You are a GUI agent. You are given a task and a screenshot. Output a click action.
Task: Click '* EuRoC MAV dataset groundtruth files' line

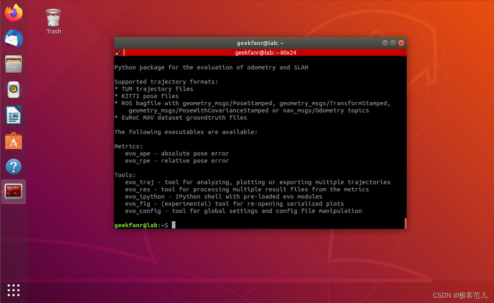(x=181, y=118)
